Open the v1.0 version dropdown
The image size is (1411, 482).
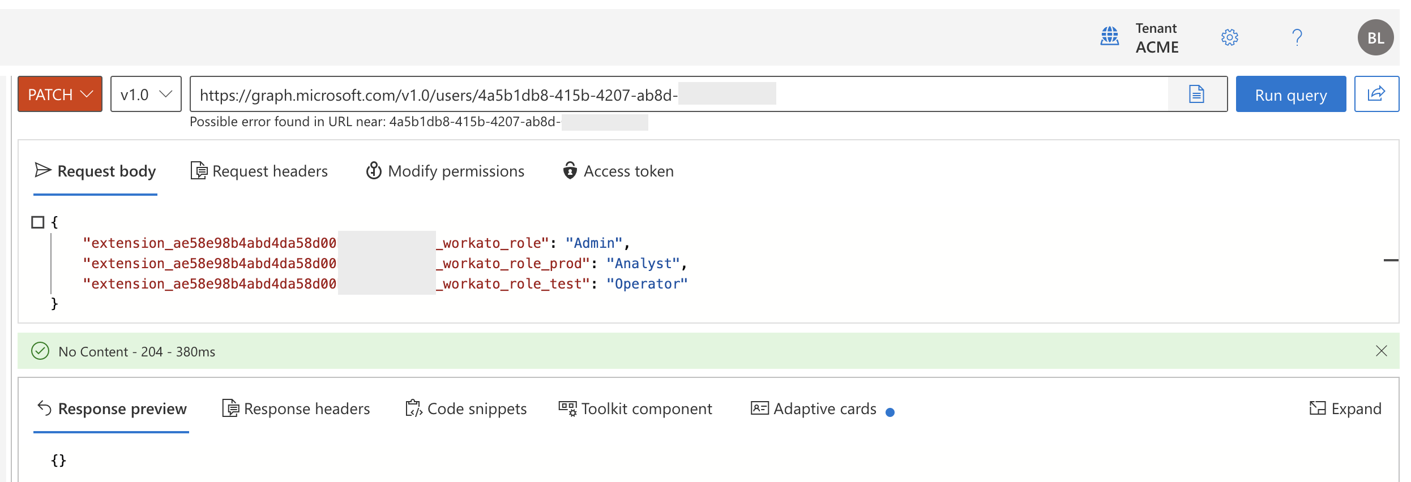click(x=146, y=94)
